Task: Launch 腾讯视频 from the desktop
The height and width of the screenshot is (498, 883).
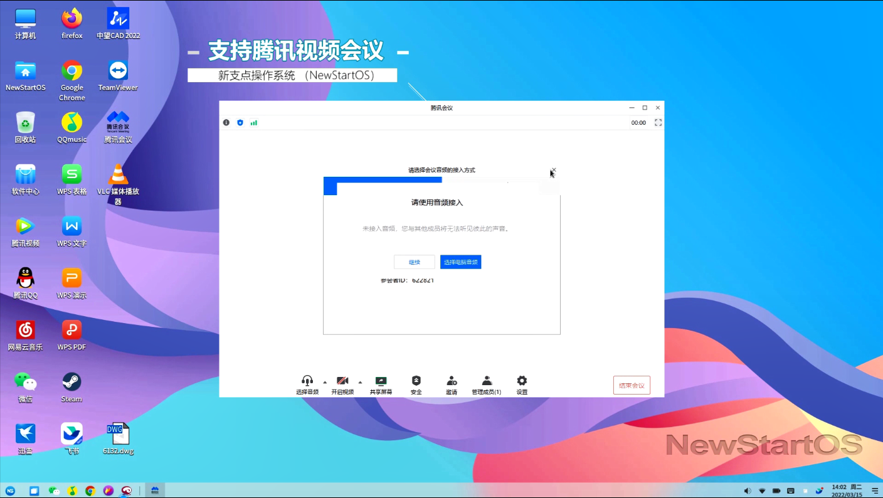Action: tap(25, 231)
